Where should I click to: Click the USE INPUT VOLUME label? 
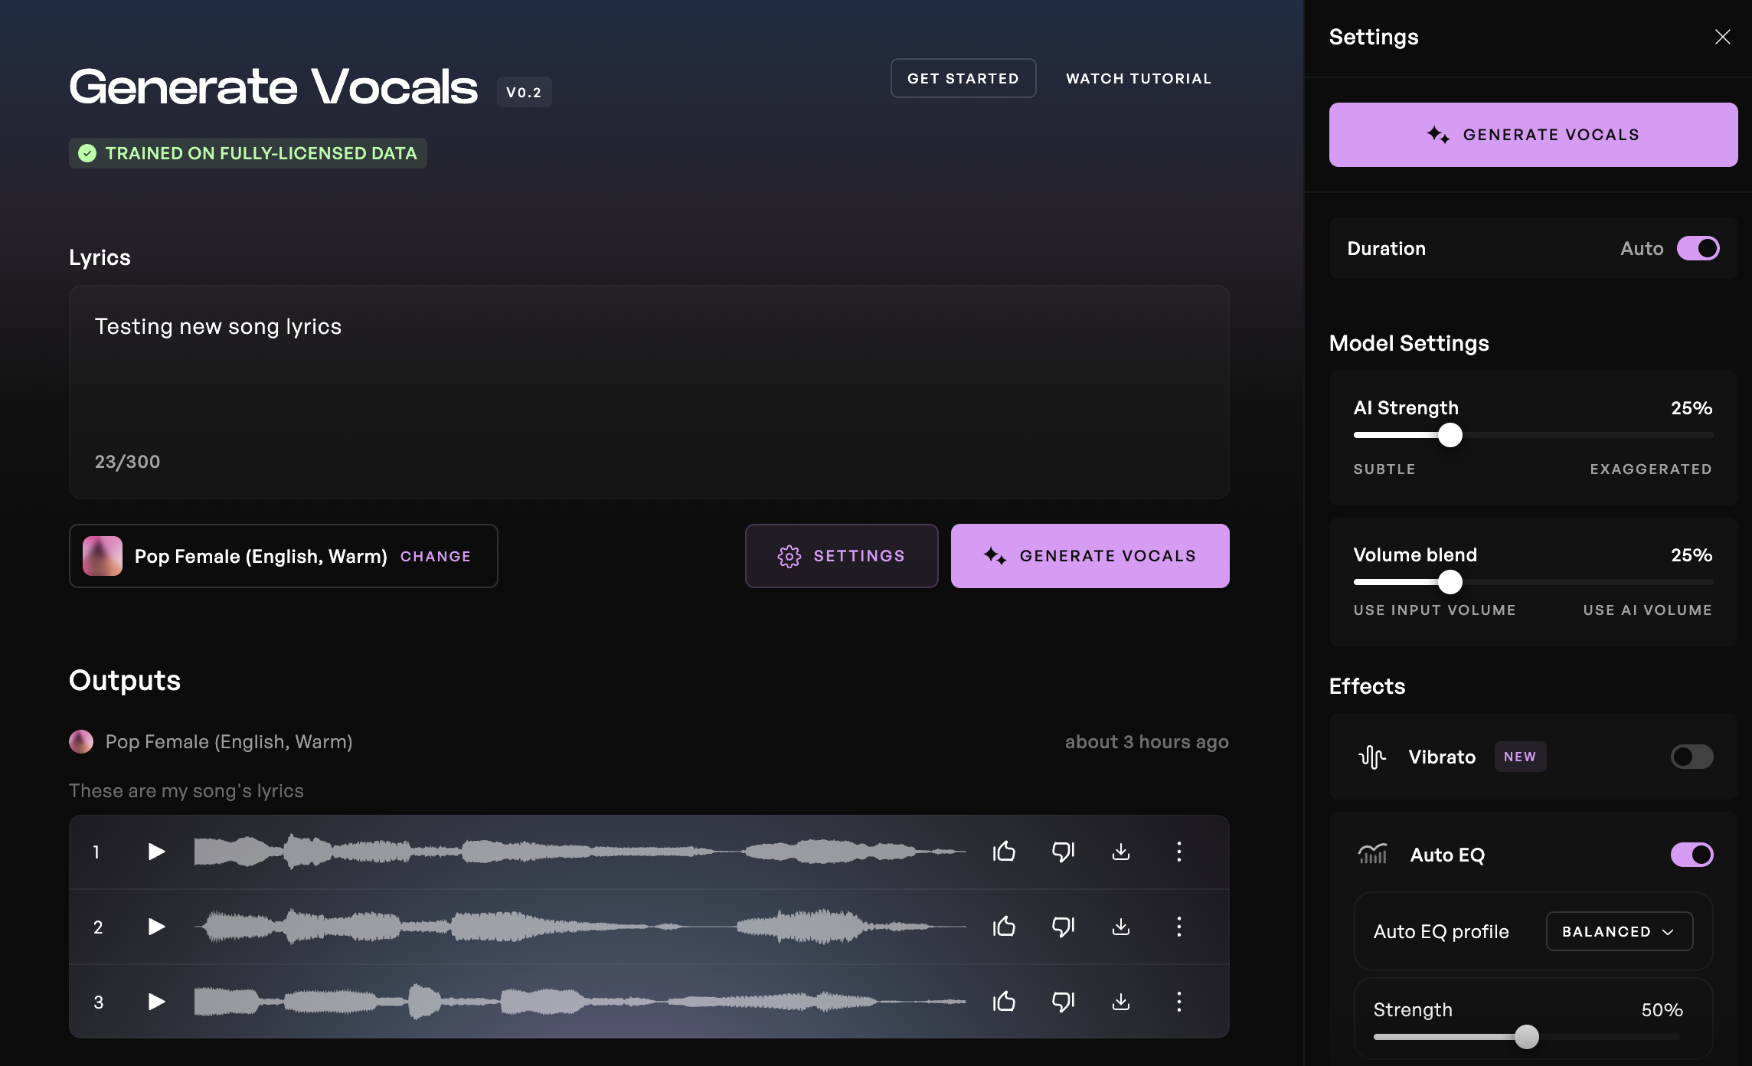[x=1434, y=610]
